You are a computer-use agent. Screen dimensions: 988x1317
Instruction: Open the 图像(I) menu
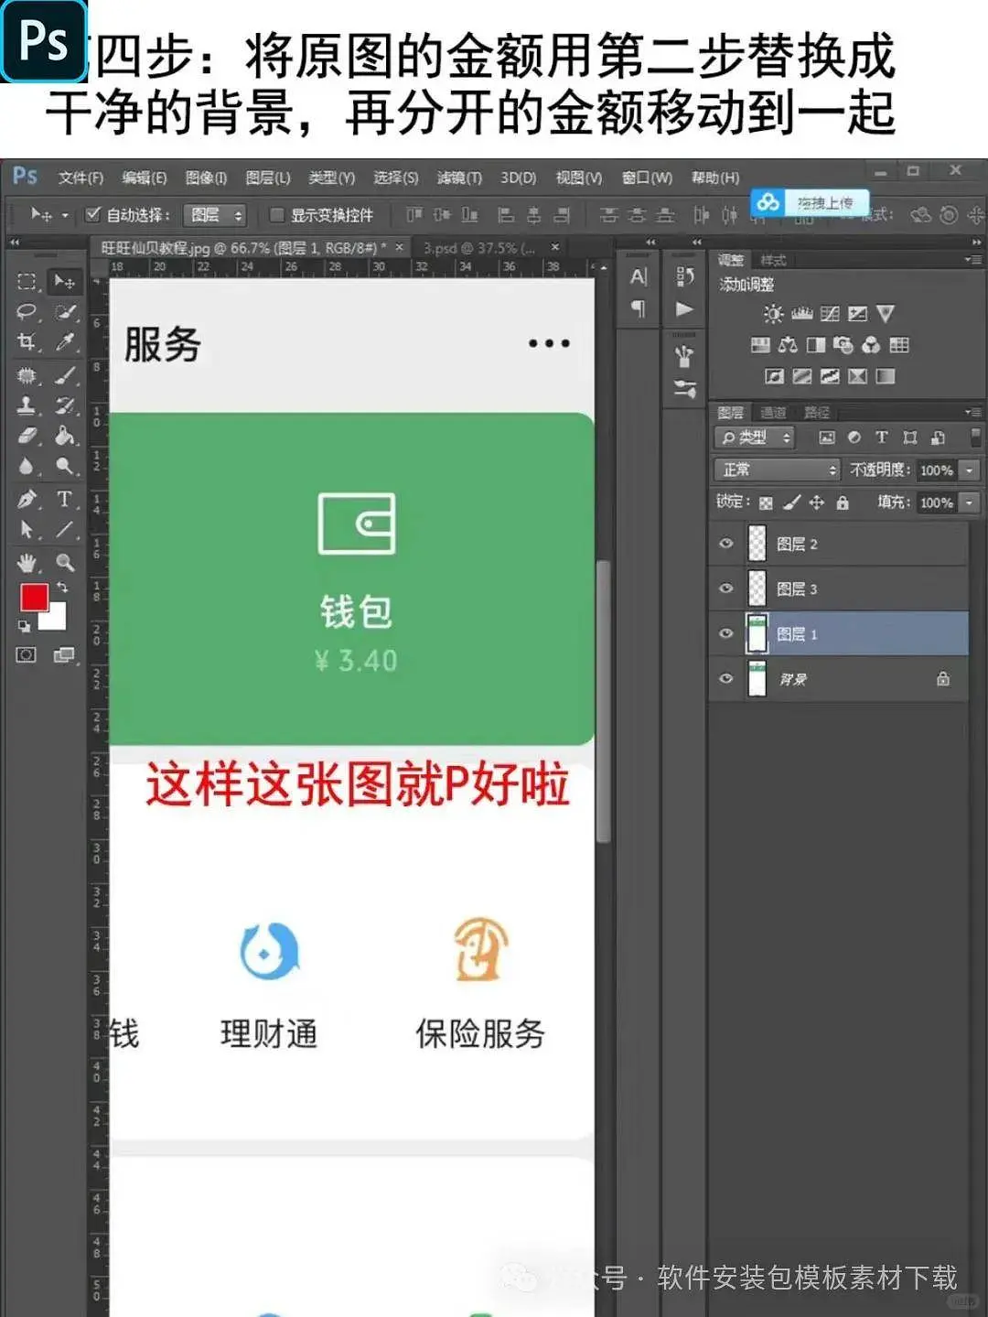click(206, 178)
